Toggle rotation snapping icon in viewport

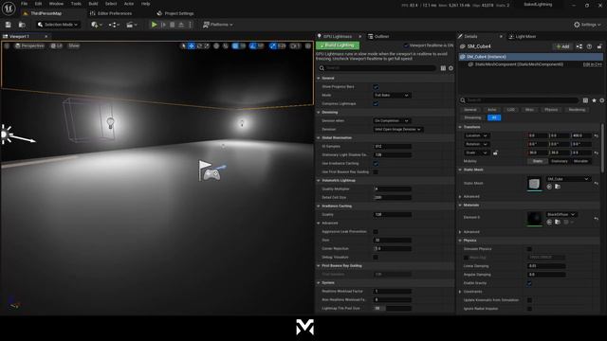[253, 45]
